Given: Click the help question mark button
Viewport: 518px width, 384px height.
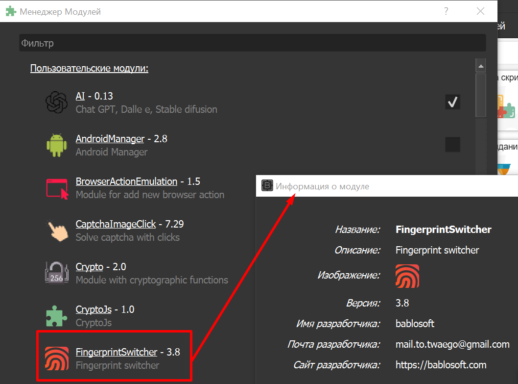Looking at the screenshot, I should point(446,11).
